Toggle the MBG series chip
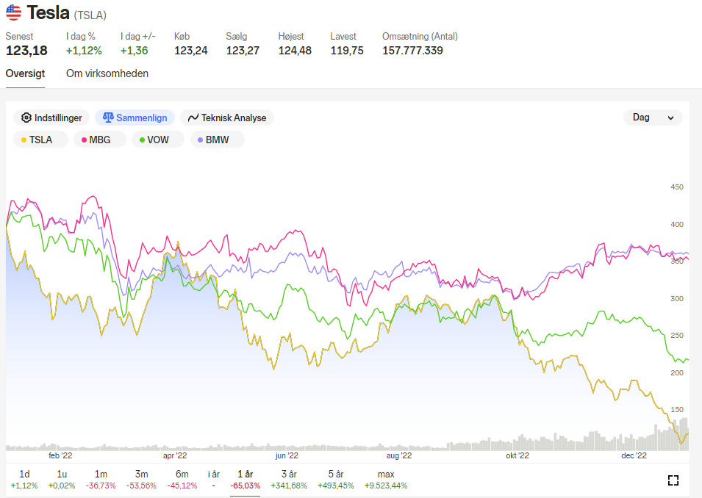Viewport: 702px width, 498px height. point(99,140)
